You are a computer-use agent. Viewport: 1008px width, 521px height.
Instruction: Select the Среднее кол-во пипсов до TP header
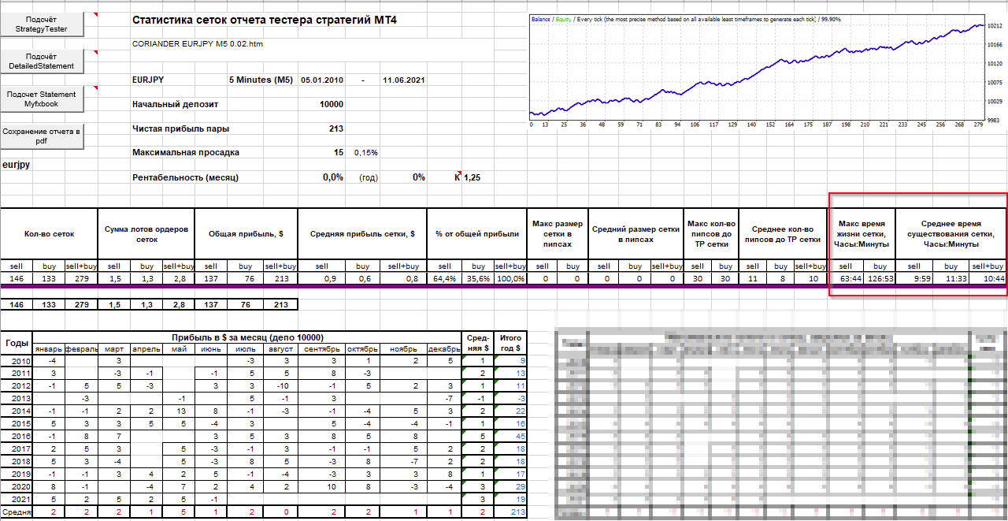click(783, 234)
